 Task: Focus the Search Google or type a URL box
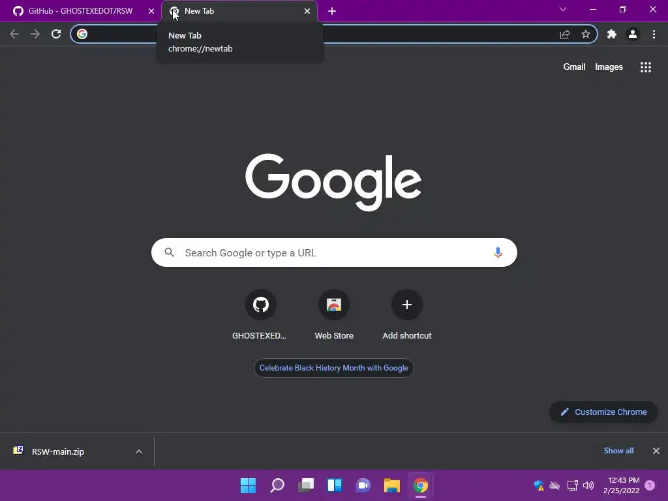pyautogui.click(x=334, y=252)
